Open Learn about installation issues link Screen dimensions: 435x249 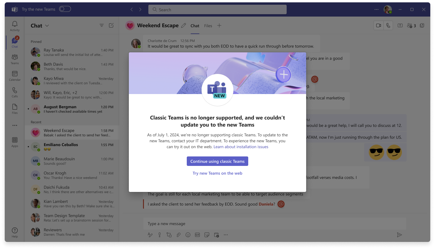click(241, 147)
